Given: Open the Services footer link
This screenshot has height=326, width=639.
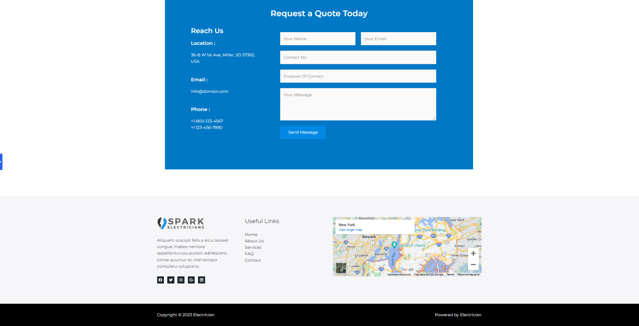Looking at the screenshot, I should click(x=253, y=247).
